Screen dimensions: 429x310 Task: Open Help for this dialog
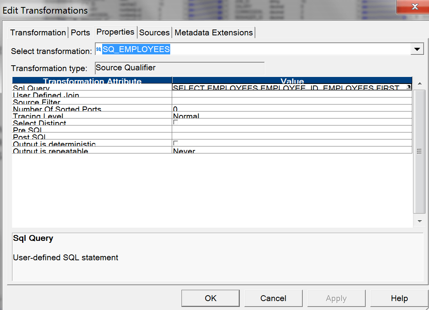pyautogui.click(x=399, y=298)
